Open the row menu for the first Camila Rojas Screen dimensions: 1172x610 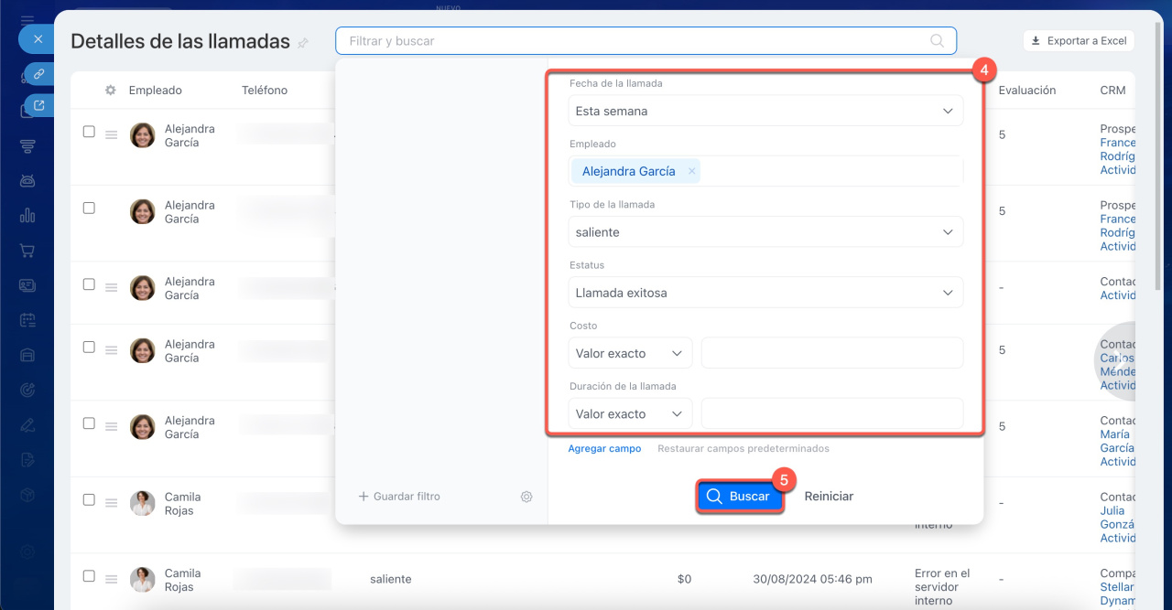[111, 503]
